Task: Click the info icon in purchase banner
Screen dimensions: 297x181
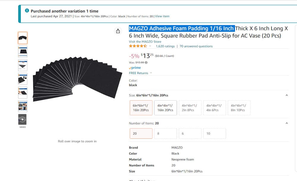Action: pos(27,11)
